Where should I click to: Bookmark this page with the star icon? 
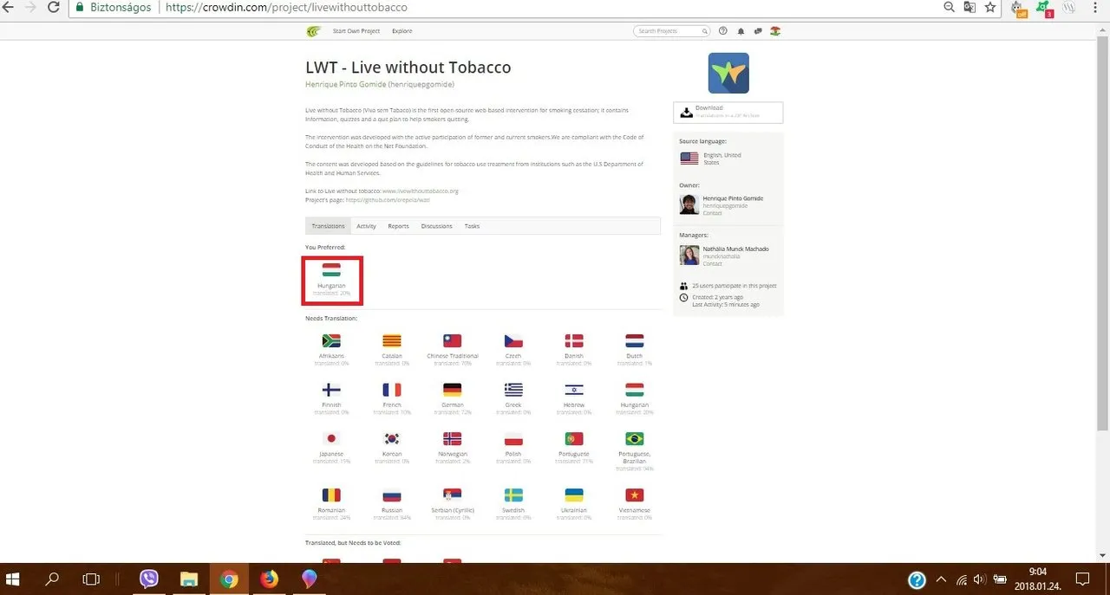[x=989, y=8]
